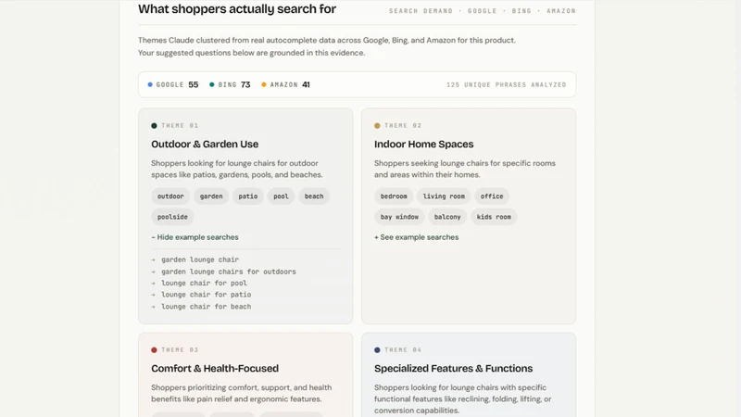Select the 'garden' keyword chip

click(211, 196)
